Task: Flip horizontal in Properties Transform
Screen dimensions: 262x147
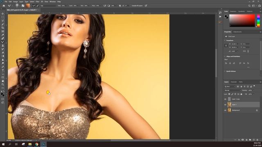Action: pyautogui.click(x=244, y=51)
